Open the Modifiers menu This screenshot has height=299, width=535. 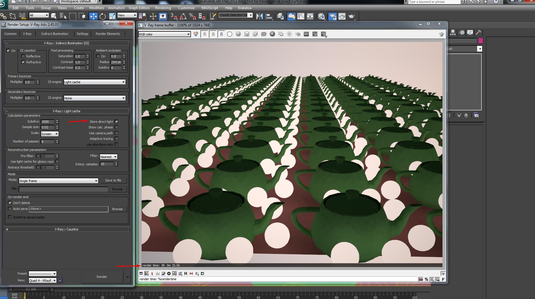pos(97,8)
